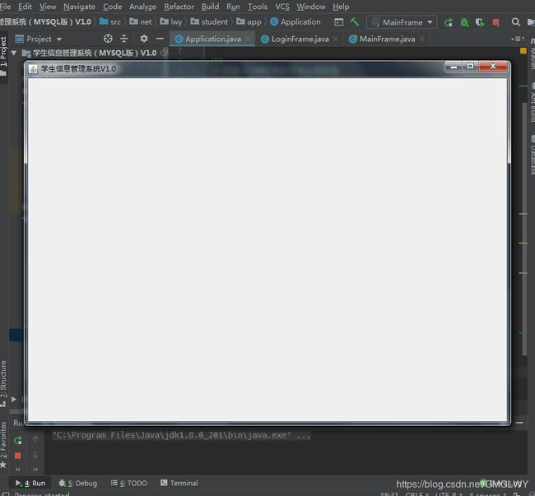Click the Stop icon in the Run panel

pyautogui.click(x=18, y=456)
